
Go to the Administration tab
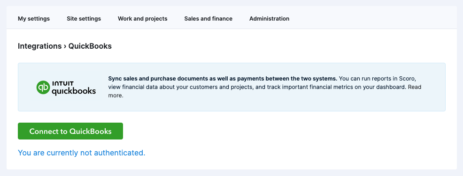pyautogui.click(x=269, y=19)
